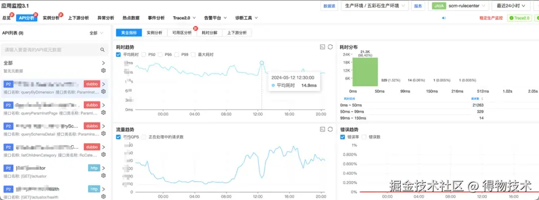
Task: Click the 服务 button
Action: pyautogui.click(x=418, y=6)
